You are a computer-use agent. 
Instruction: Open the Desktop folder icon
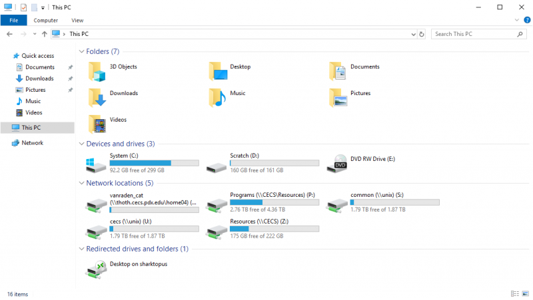(218, 72)
